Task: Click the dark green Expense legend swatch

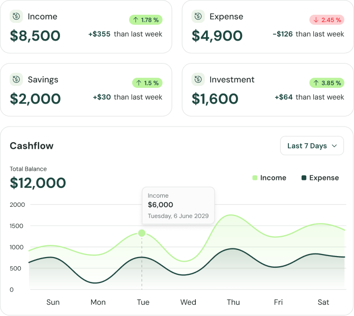Action: pos(304,178)
